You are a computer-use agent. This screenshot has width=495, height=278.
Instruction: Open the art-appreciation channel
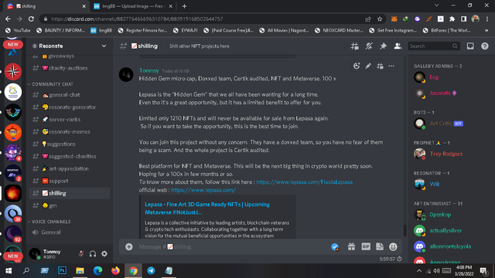[x=70, y=168]
